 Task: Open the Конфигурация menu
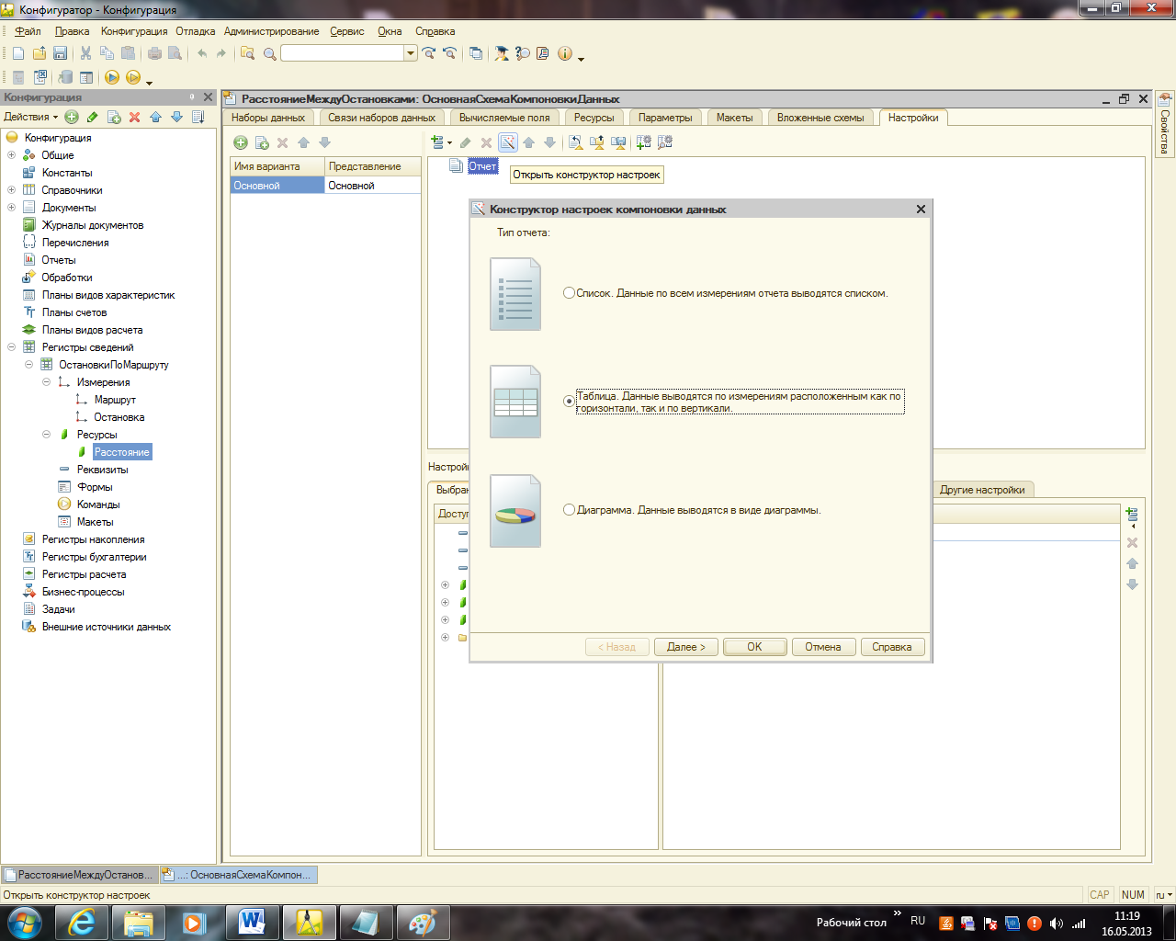pyautogui.click(x=134, y=31)
